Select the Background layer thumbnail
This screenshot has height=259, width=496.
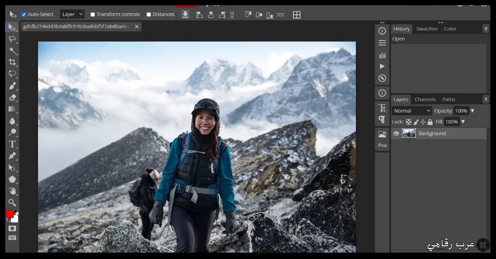409,133
